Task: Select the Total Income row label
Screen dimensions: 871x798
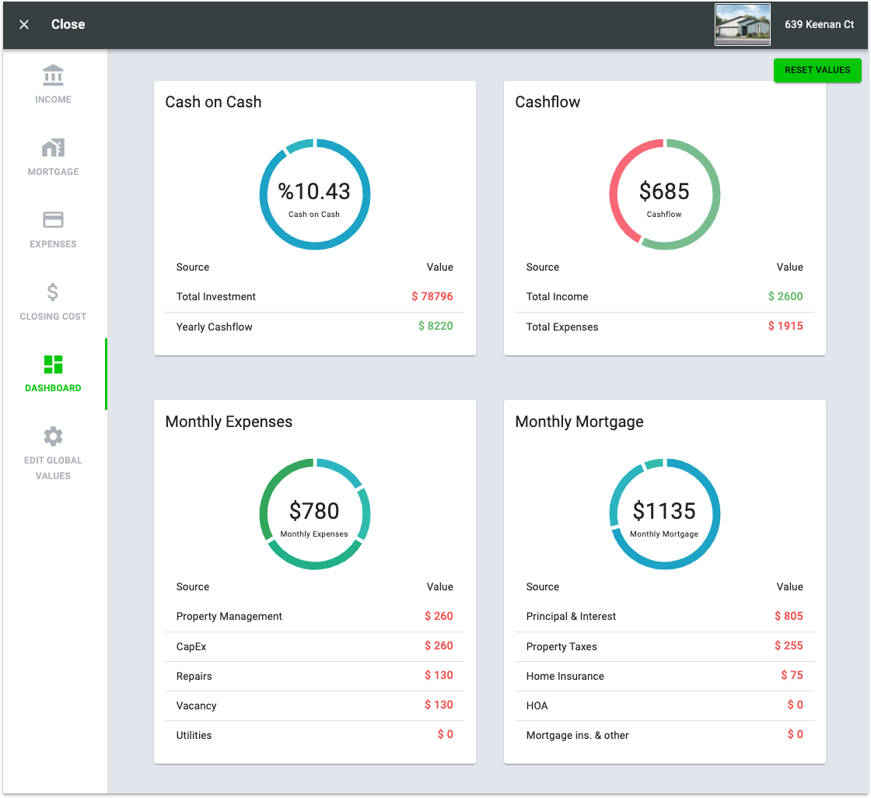Action: (x=557, y=297)
